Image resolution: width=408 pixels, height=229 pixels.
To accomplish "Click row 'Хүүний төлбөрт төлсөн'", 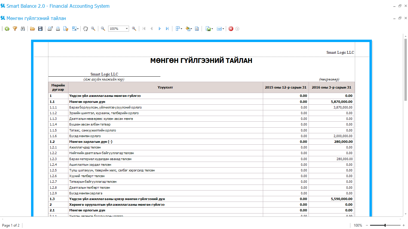I will coord(201,176).
